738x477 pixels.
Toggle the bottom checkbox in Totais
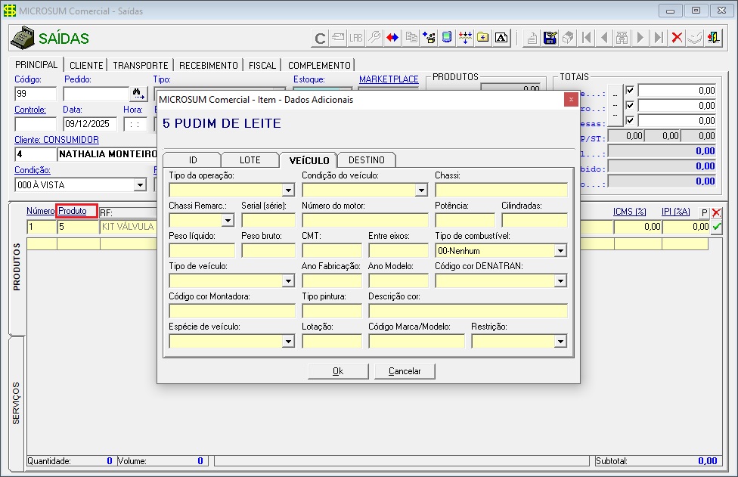(x=630, y=120)
